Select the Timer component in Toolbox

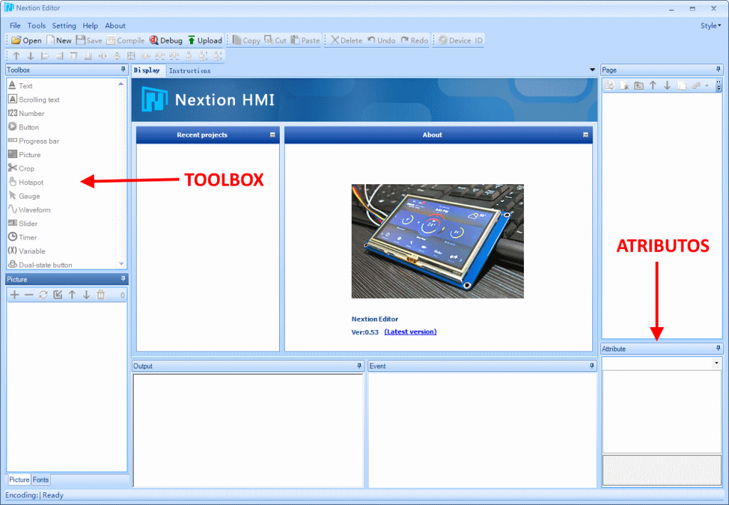coord(22,237)
